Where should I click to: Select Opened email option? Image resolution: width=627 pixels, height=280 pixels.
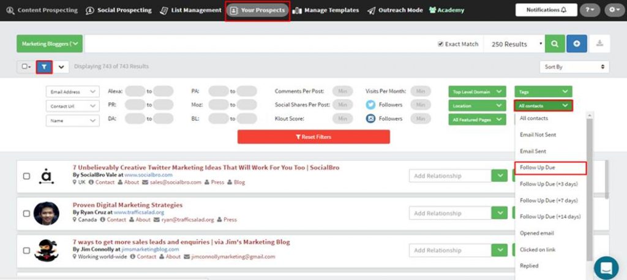click(536, 233)
